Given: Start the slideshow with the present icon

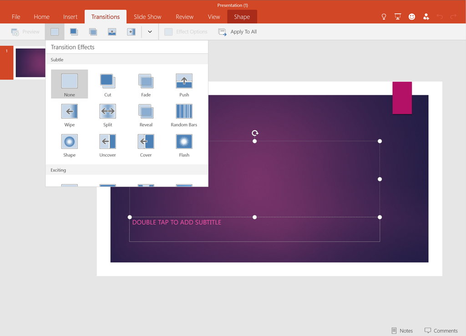Looking at the screenshot, I should [x=398, y=16].
